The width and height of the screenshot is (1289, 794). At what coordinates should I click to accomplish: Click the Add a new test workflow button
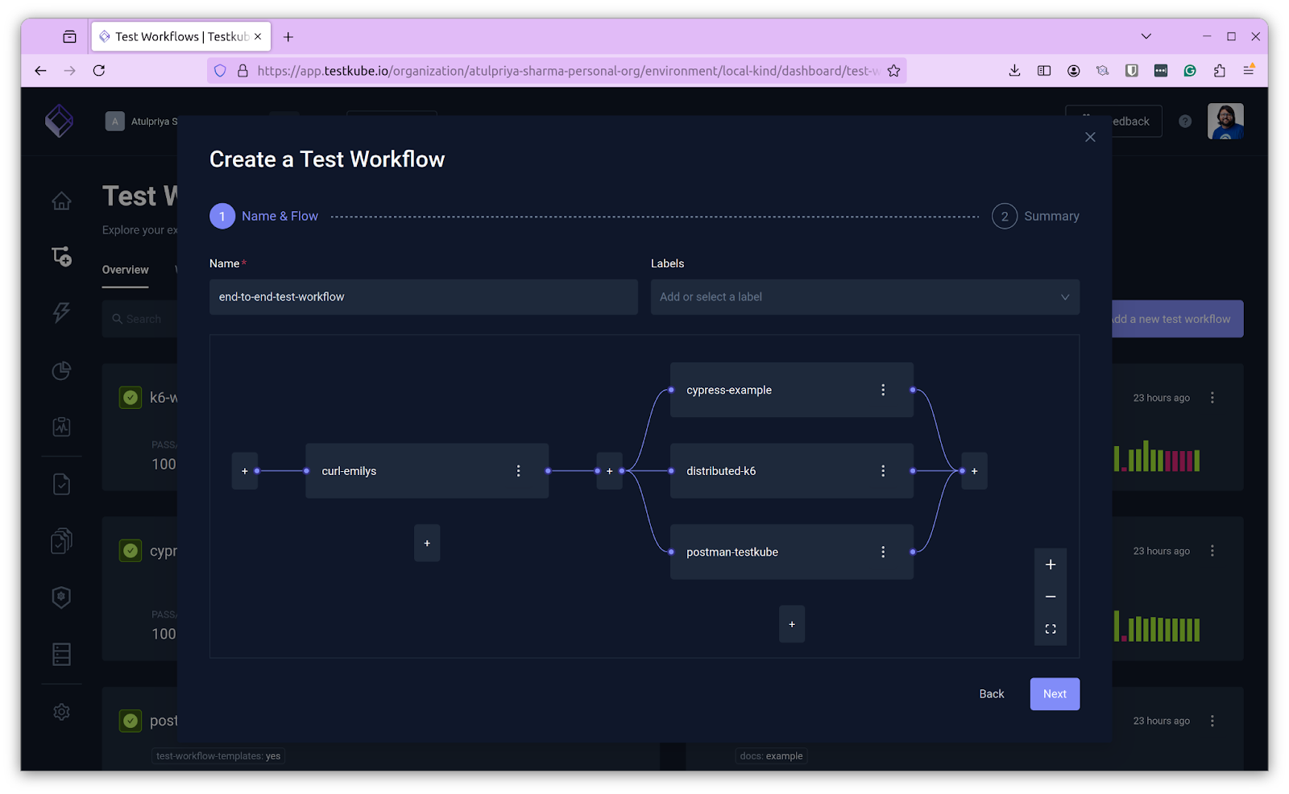[x=1178, y=319]
